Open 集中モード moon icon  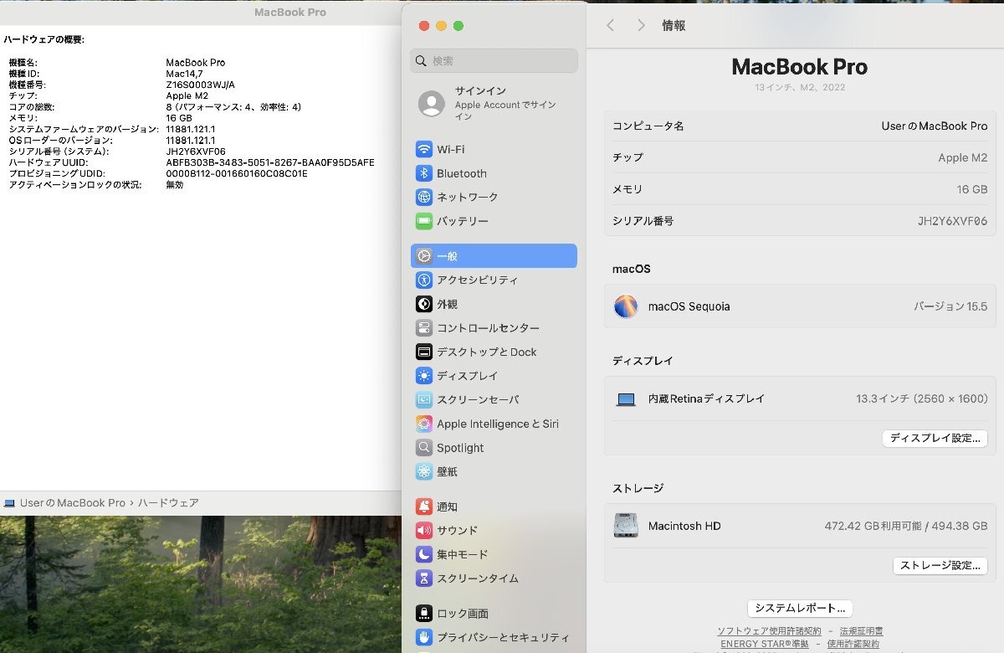424,554
